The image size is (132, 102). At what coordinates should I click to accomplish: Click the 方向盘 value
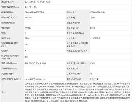[x=28, y=28]
